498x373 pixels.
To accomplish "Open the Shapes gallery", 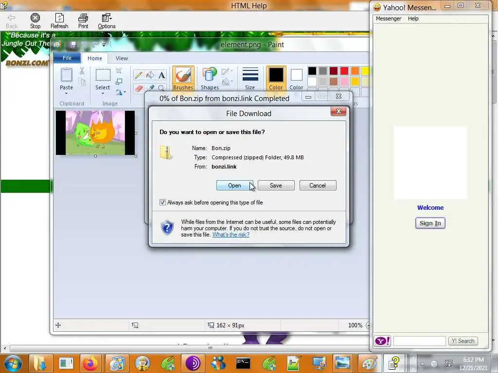I will pos(210,78).
